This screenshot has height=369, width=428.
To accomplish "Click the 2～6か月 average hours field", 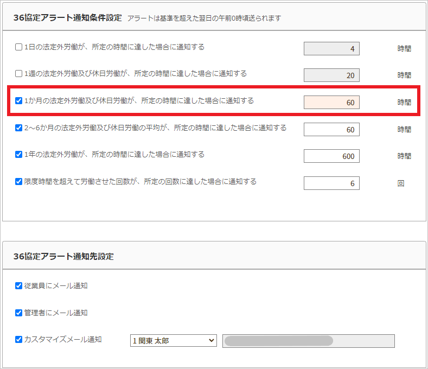I will 331,129.
